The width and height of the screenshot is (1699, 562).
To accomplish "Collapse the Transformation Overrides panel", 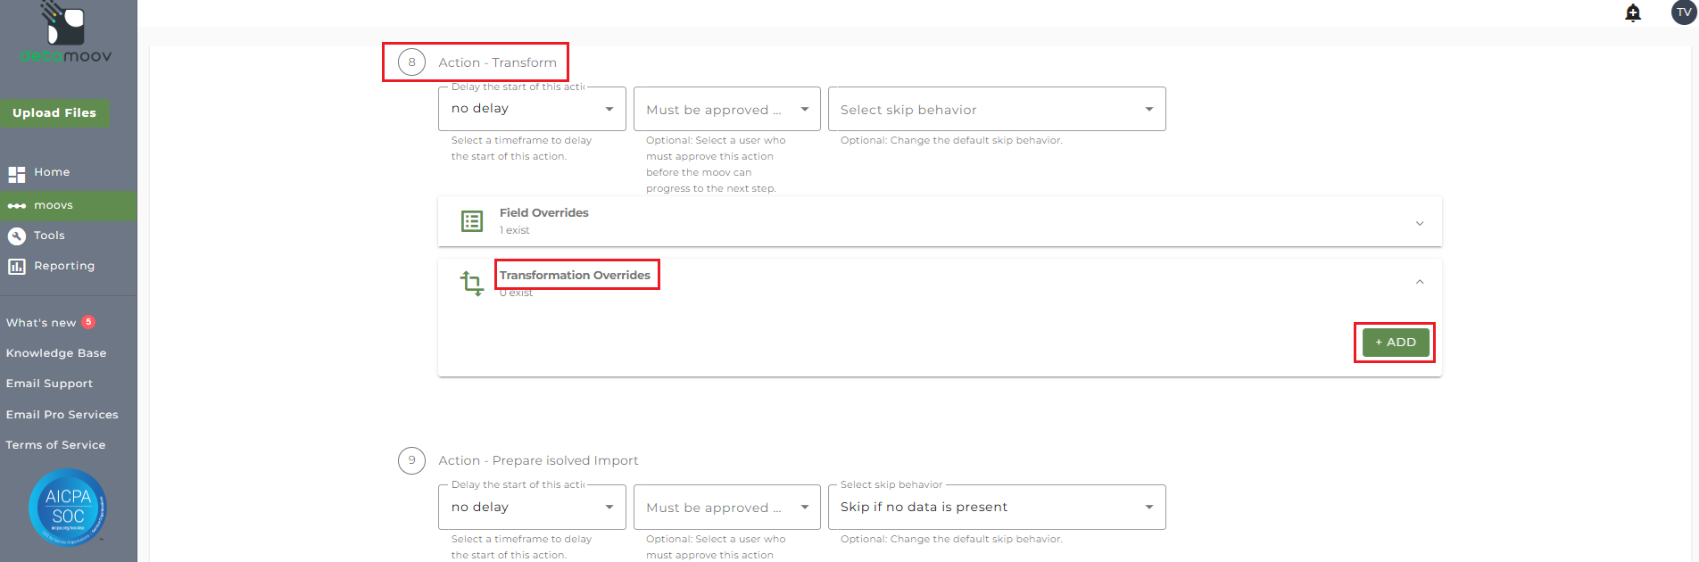I will (1419, 282).
